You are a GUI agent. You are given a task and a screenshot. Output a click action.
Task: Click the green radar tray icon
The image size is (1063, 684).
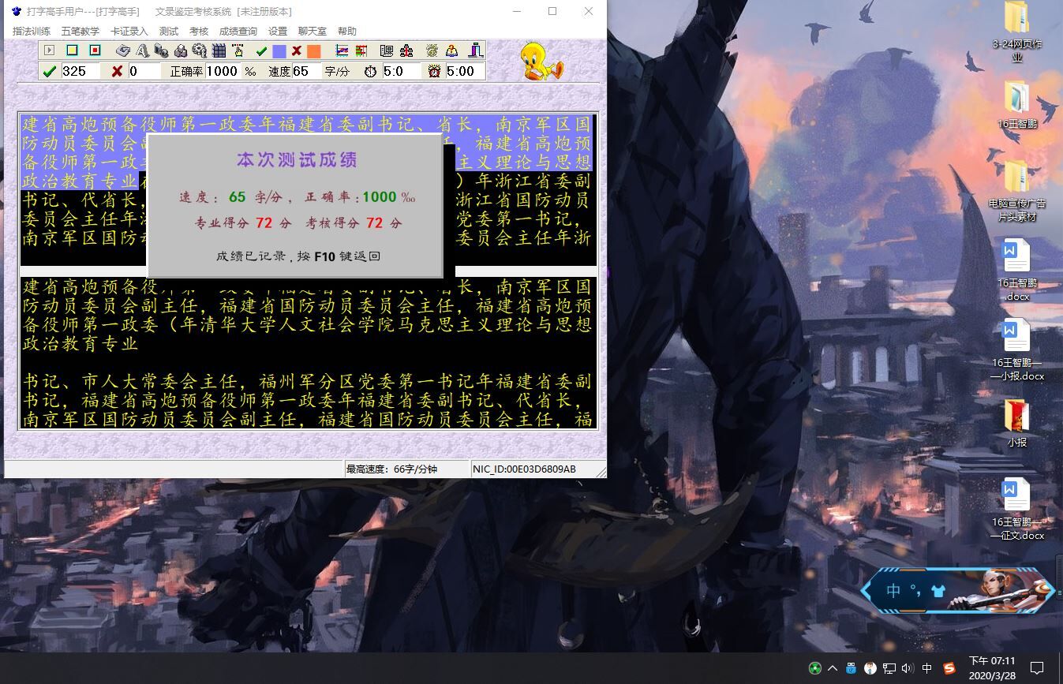[815, 668]
